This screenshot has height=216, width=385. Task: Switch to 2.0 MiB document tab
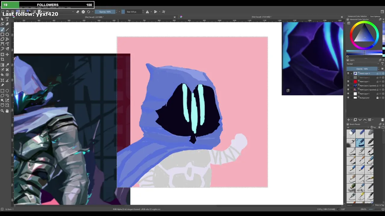(x=94, y=17)
